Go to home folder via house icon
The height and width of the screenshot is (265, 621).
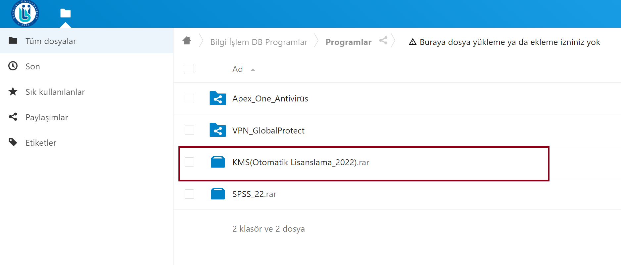(187, 41)
